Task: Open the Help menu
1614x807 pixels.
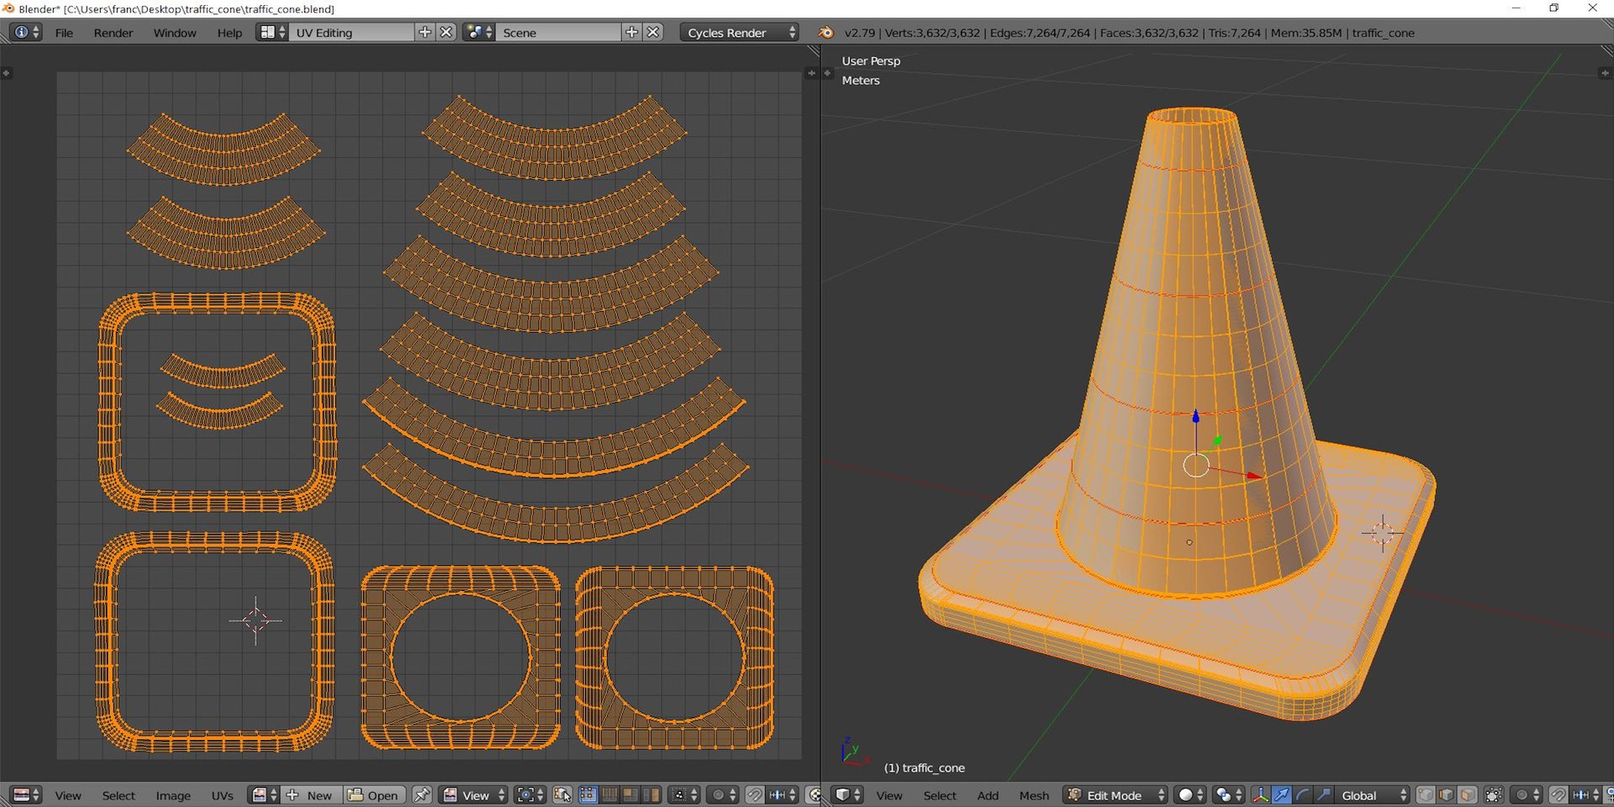Action: (229, 33)
